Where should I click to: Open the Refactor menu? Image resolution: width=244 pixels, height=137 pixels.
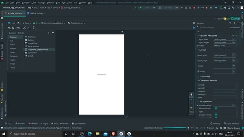50,3
